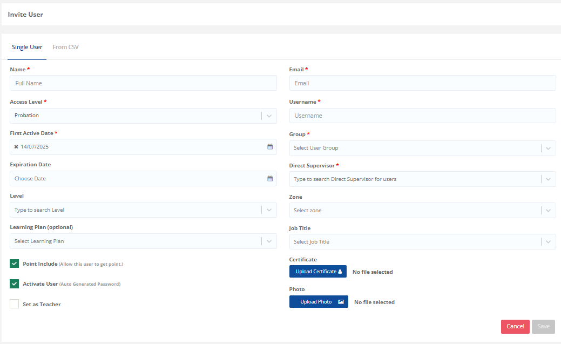Click the Direct Supervisor field label
The height and width of the screenshot is (344, 561).
[x=312, y=166]
